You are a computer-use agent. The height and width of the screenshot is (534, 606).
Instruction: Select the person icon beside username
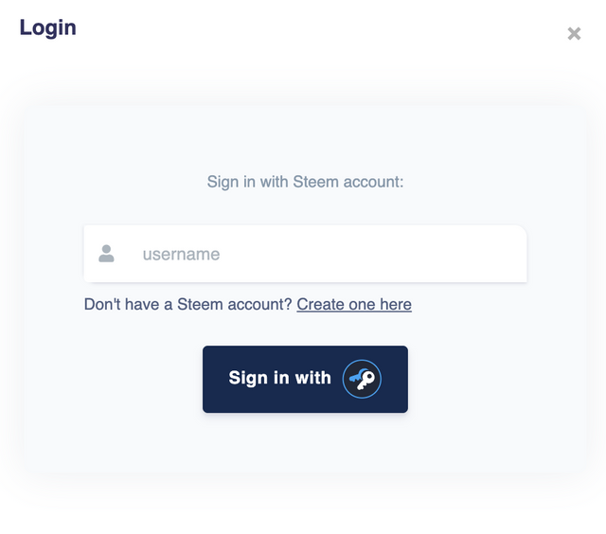click(106, 254)
